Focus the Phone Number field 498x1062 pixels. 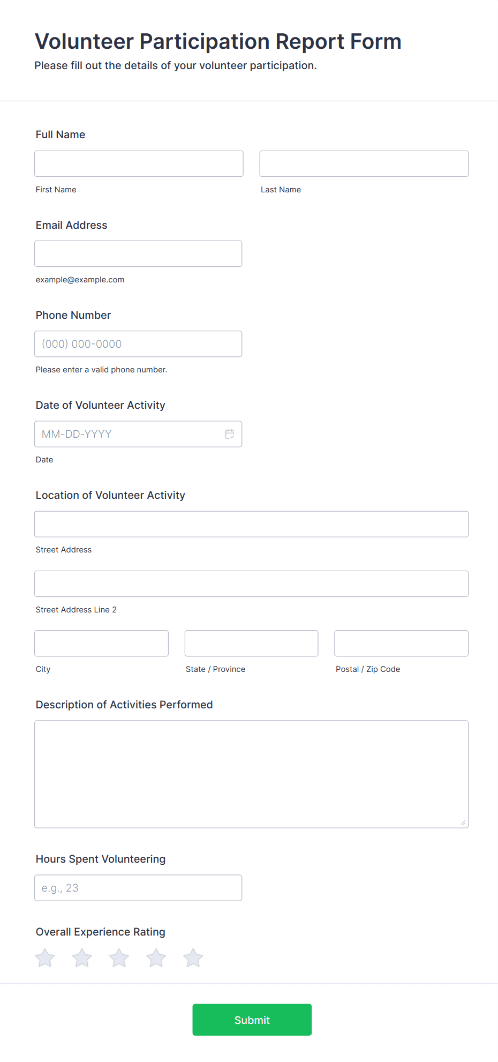(138, 343)
